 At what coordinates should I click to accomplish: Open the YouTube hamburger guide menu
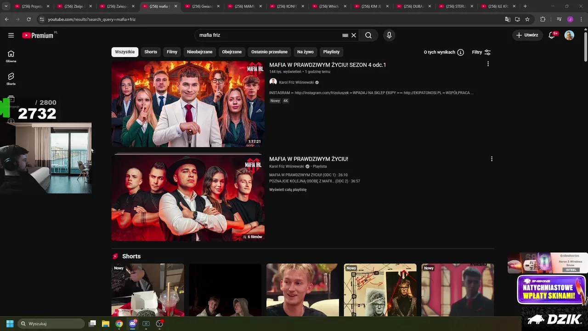[11, 35]
